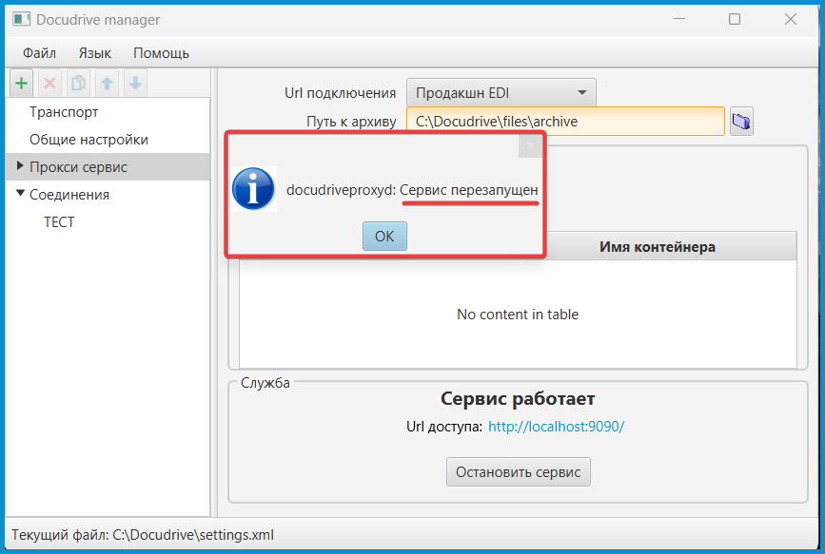Viewport: 825px width, 554px height.
Task: Click the browse folder icon beside archive path
Action: point(741,122)
